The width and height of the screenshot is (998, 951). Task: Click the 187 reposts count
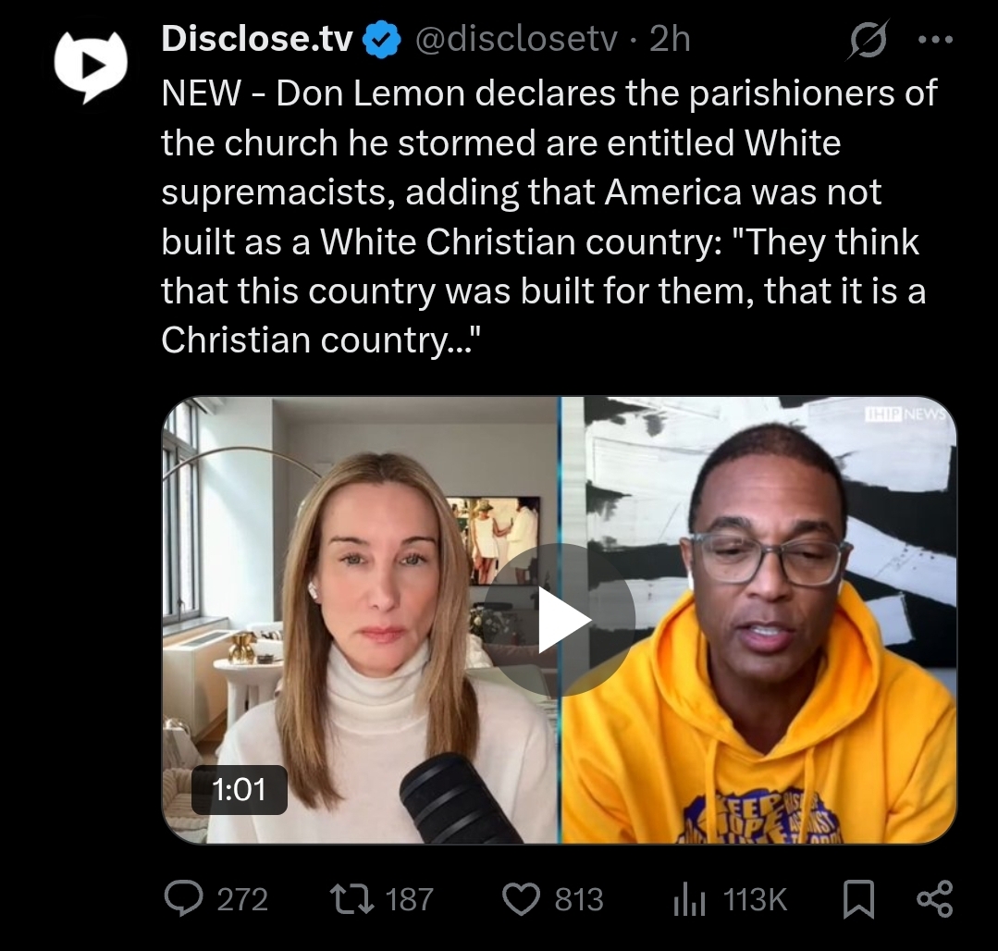pyautogui.click(x=409, y=899)
